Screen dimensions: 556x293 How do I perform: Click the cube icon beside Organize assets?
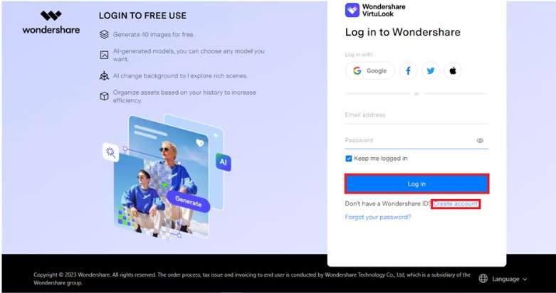[104, 97]
